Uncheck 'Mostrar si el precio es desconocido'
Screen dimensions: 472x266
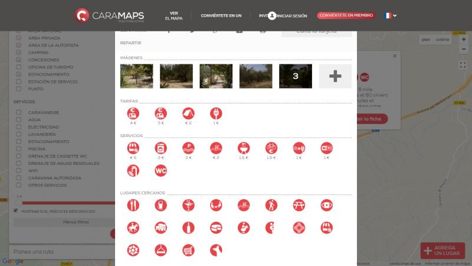[16, 210]
